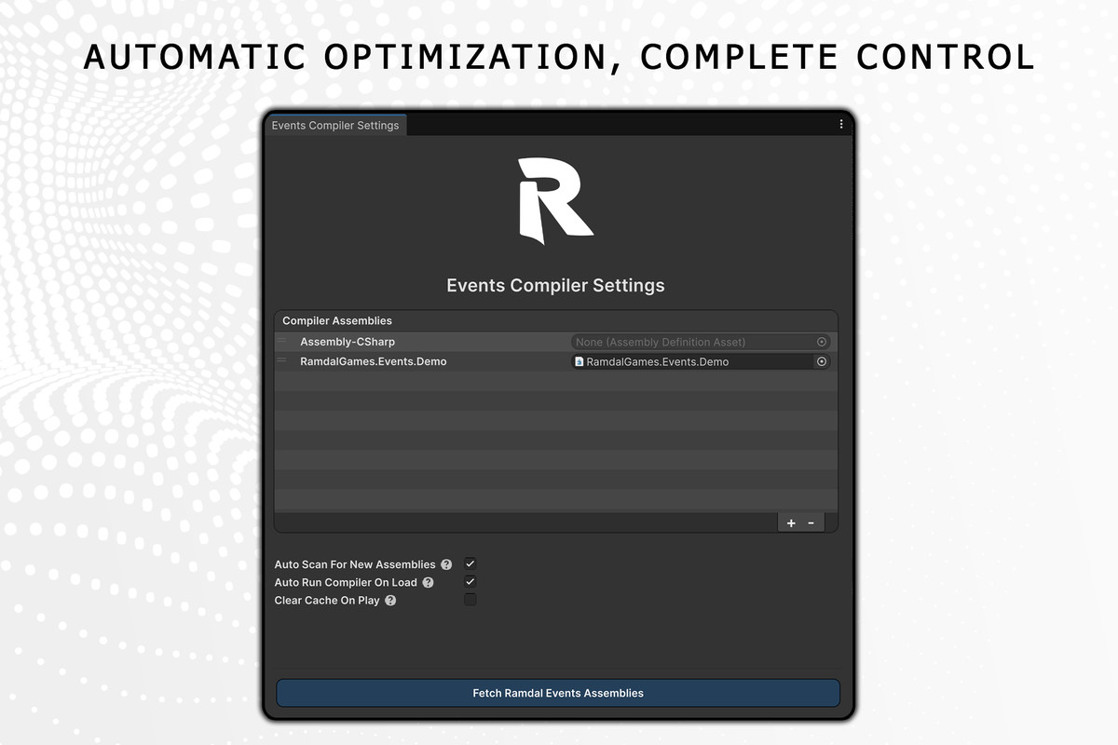Open the window options kebab menu
Image resolution: width=1118 pixels, height=745 pixels.
(841, 124)
